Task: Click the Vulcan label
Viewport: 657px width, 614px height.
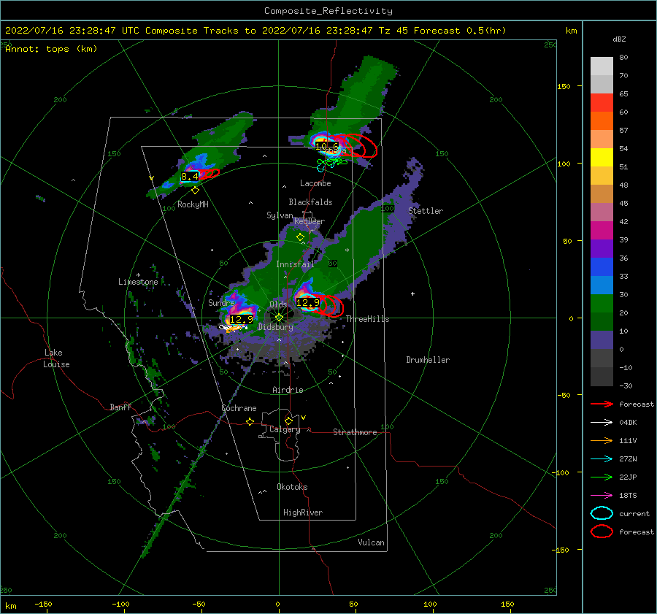Action: pos(371,542)
